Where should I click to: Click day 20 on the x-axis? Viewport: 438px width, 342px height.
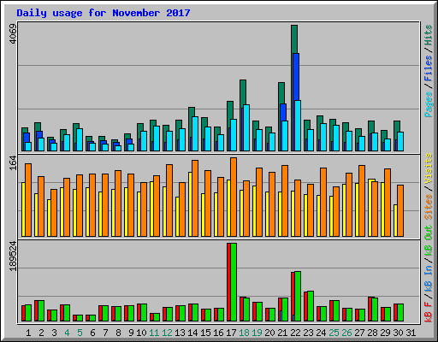pyautogui.click(x=269, y=333)
